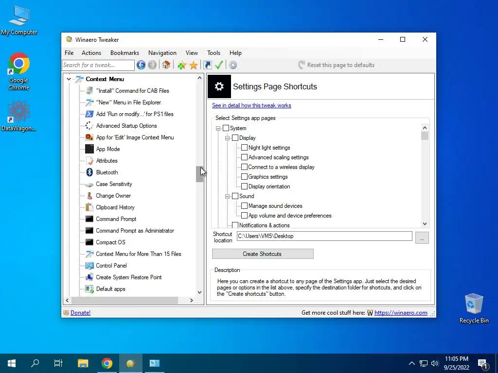Screen dimensions: 498x373
Task: Click down arrow of settings pages list scrollbar
Action: (425, 223)
